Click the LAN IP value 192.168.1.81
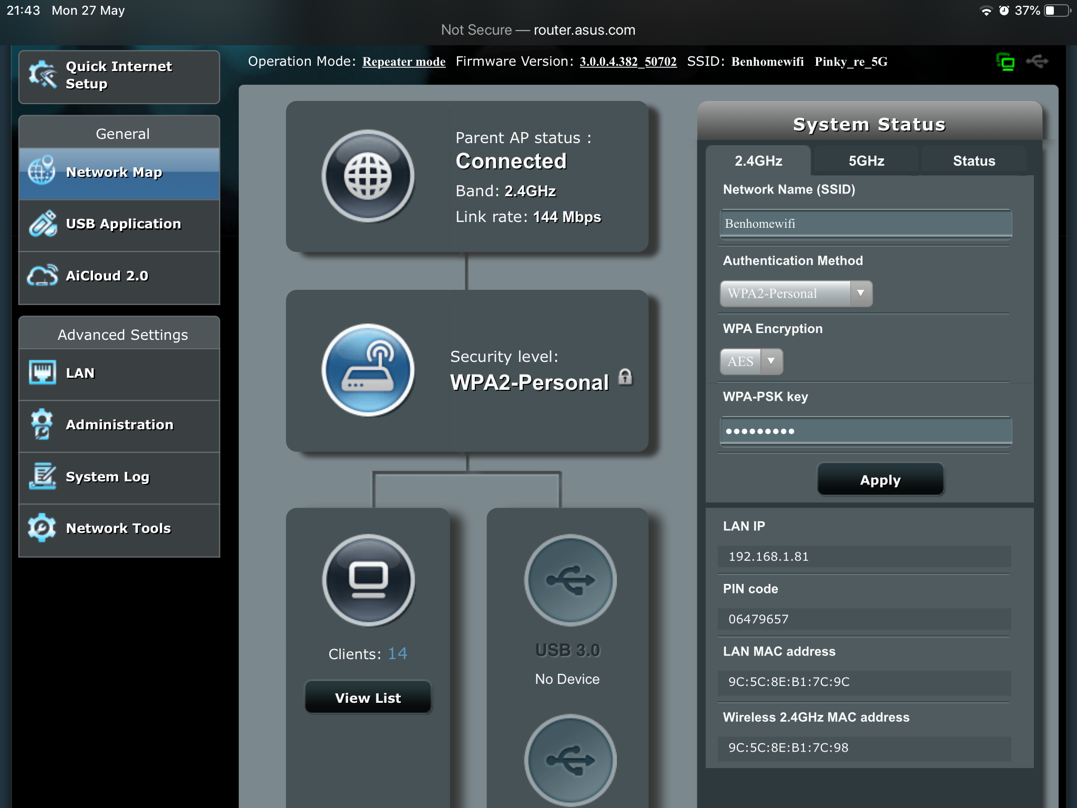Screen dimensions: 1077x808 tap(768, 557)
